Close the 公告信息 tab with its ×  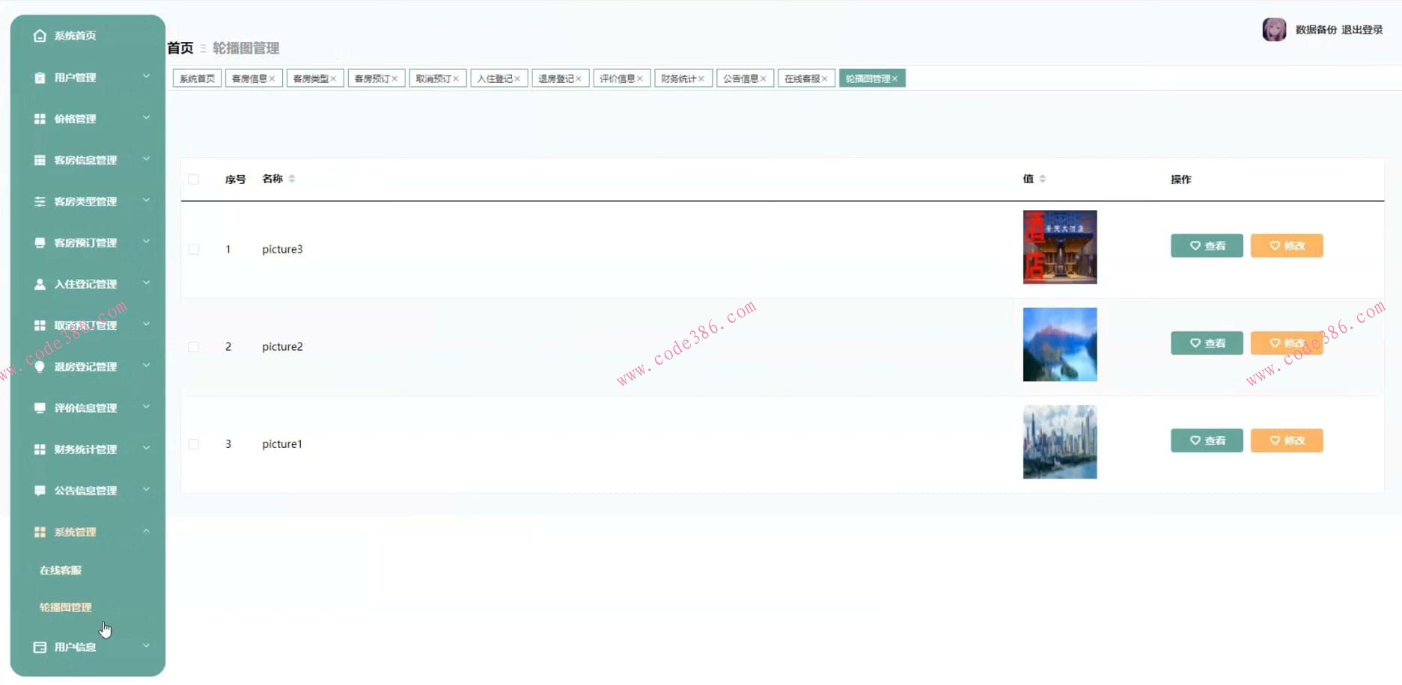click(x=764, y=79)
